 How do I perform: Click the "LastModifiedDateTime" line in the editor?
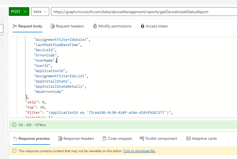(x=58, y=45)
